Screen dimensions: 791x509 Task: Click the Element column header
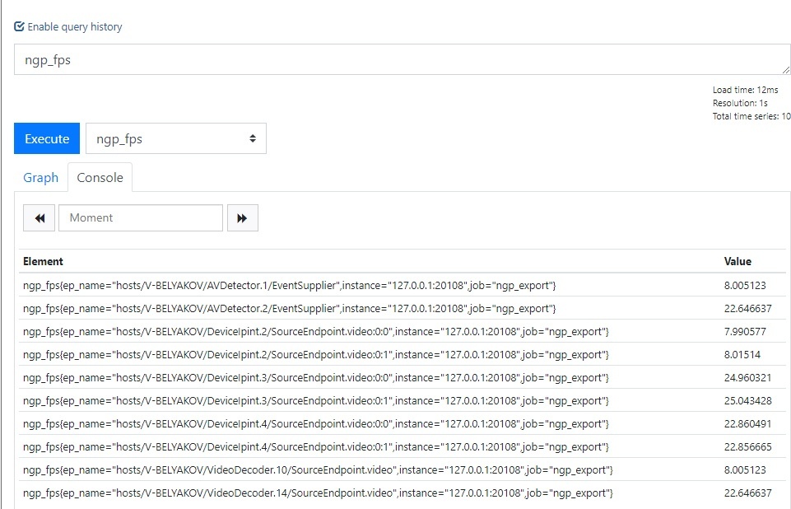[44, 261]
